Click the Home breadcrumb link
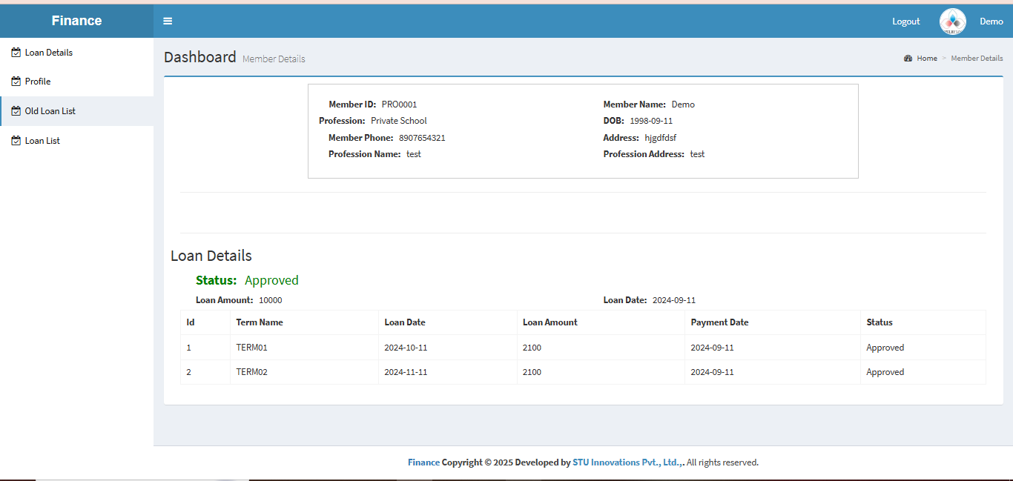The height and width of the screenshot is (481, 1013). pos(927,59)
